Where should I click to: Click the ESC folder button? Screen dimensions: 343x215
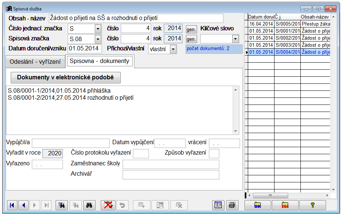[x=285, y=205]
